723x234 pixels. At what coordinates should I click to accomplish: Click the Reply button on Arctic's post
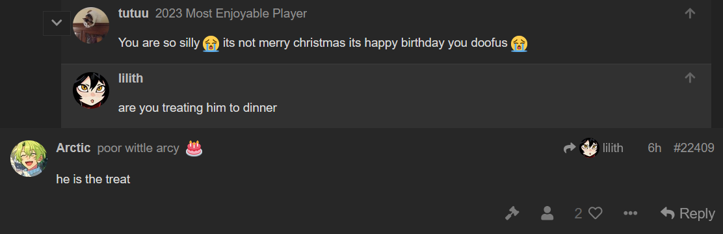click(x=687, y=213)
